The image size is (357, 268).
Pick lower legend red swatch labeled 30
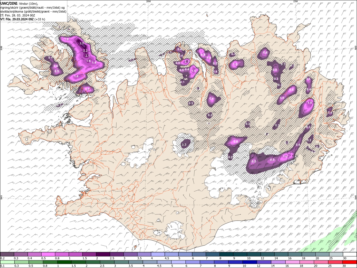tap(350, 262)
